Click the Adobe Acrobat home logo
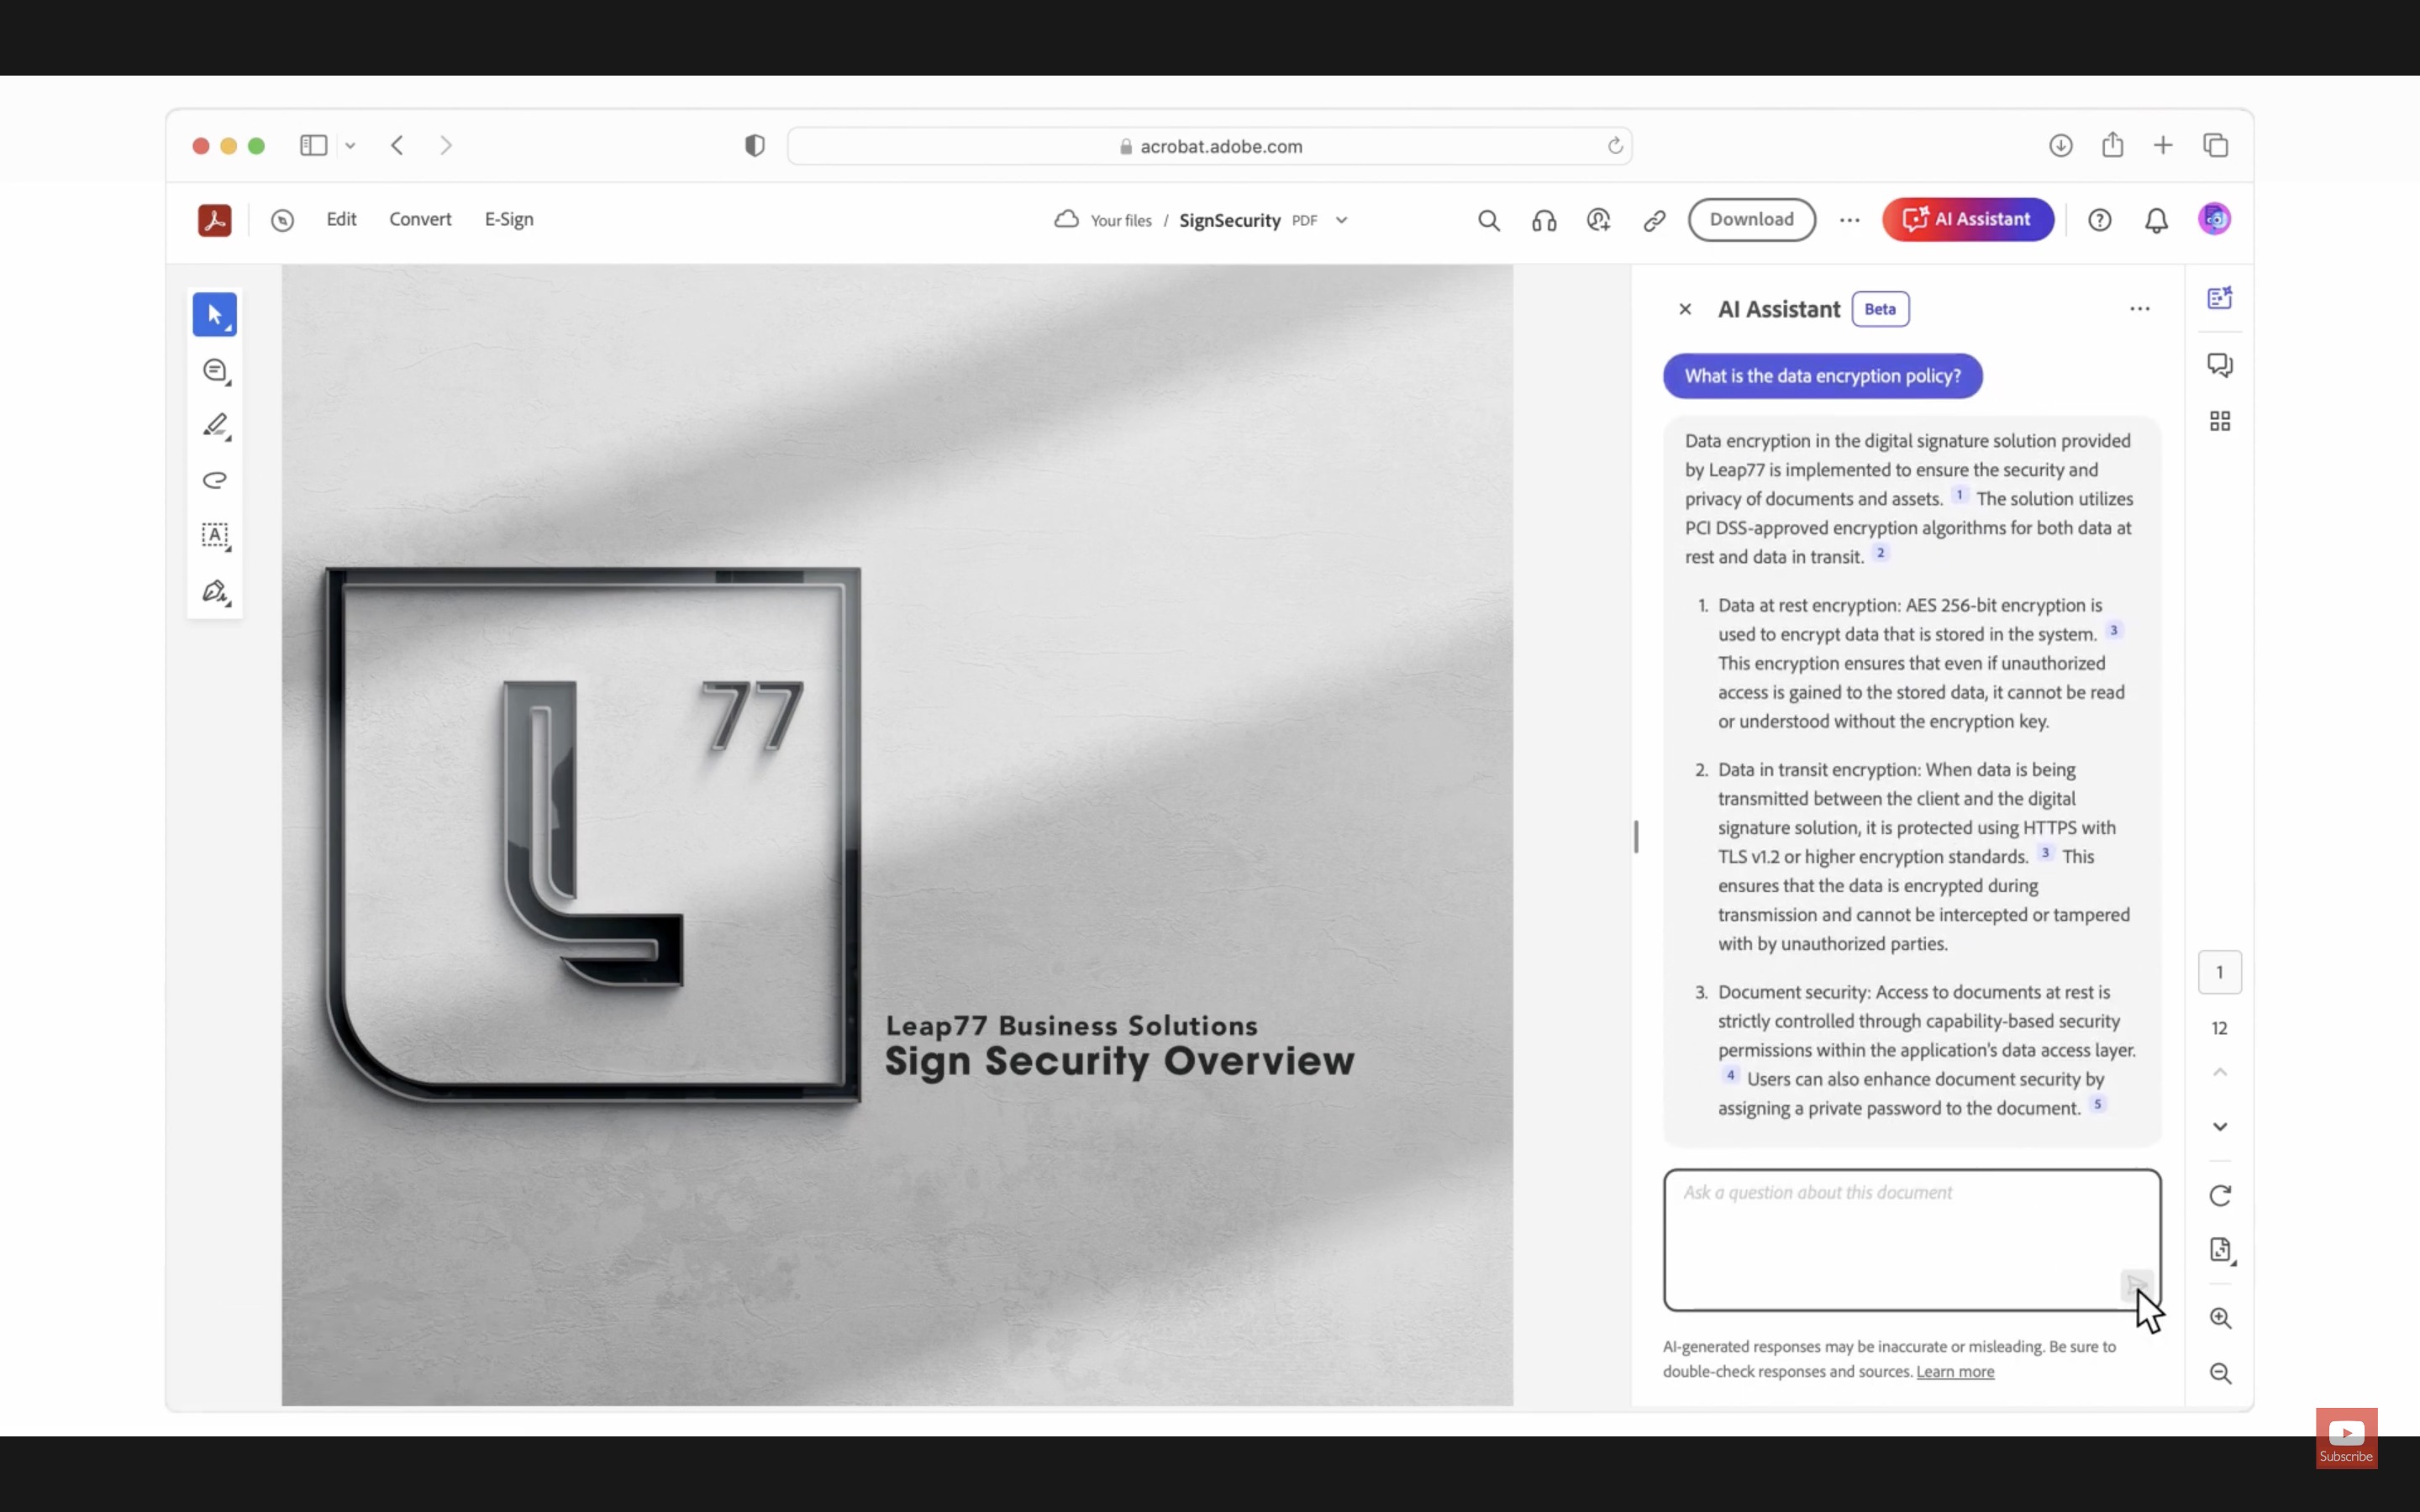2420x1512 pixels. (x=214, y=220)
